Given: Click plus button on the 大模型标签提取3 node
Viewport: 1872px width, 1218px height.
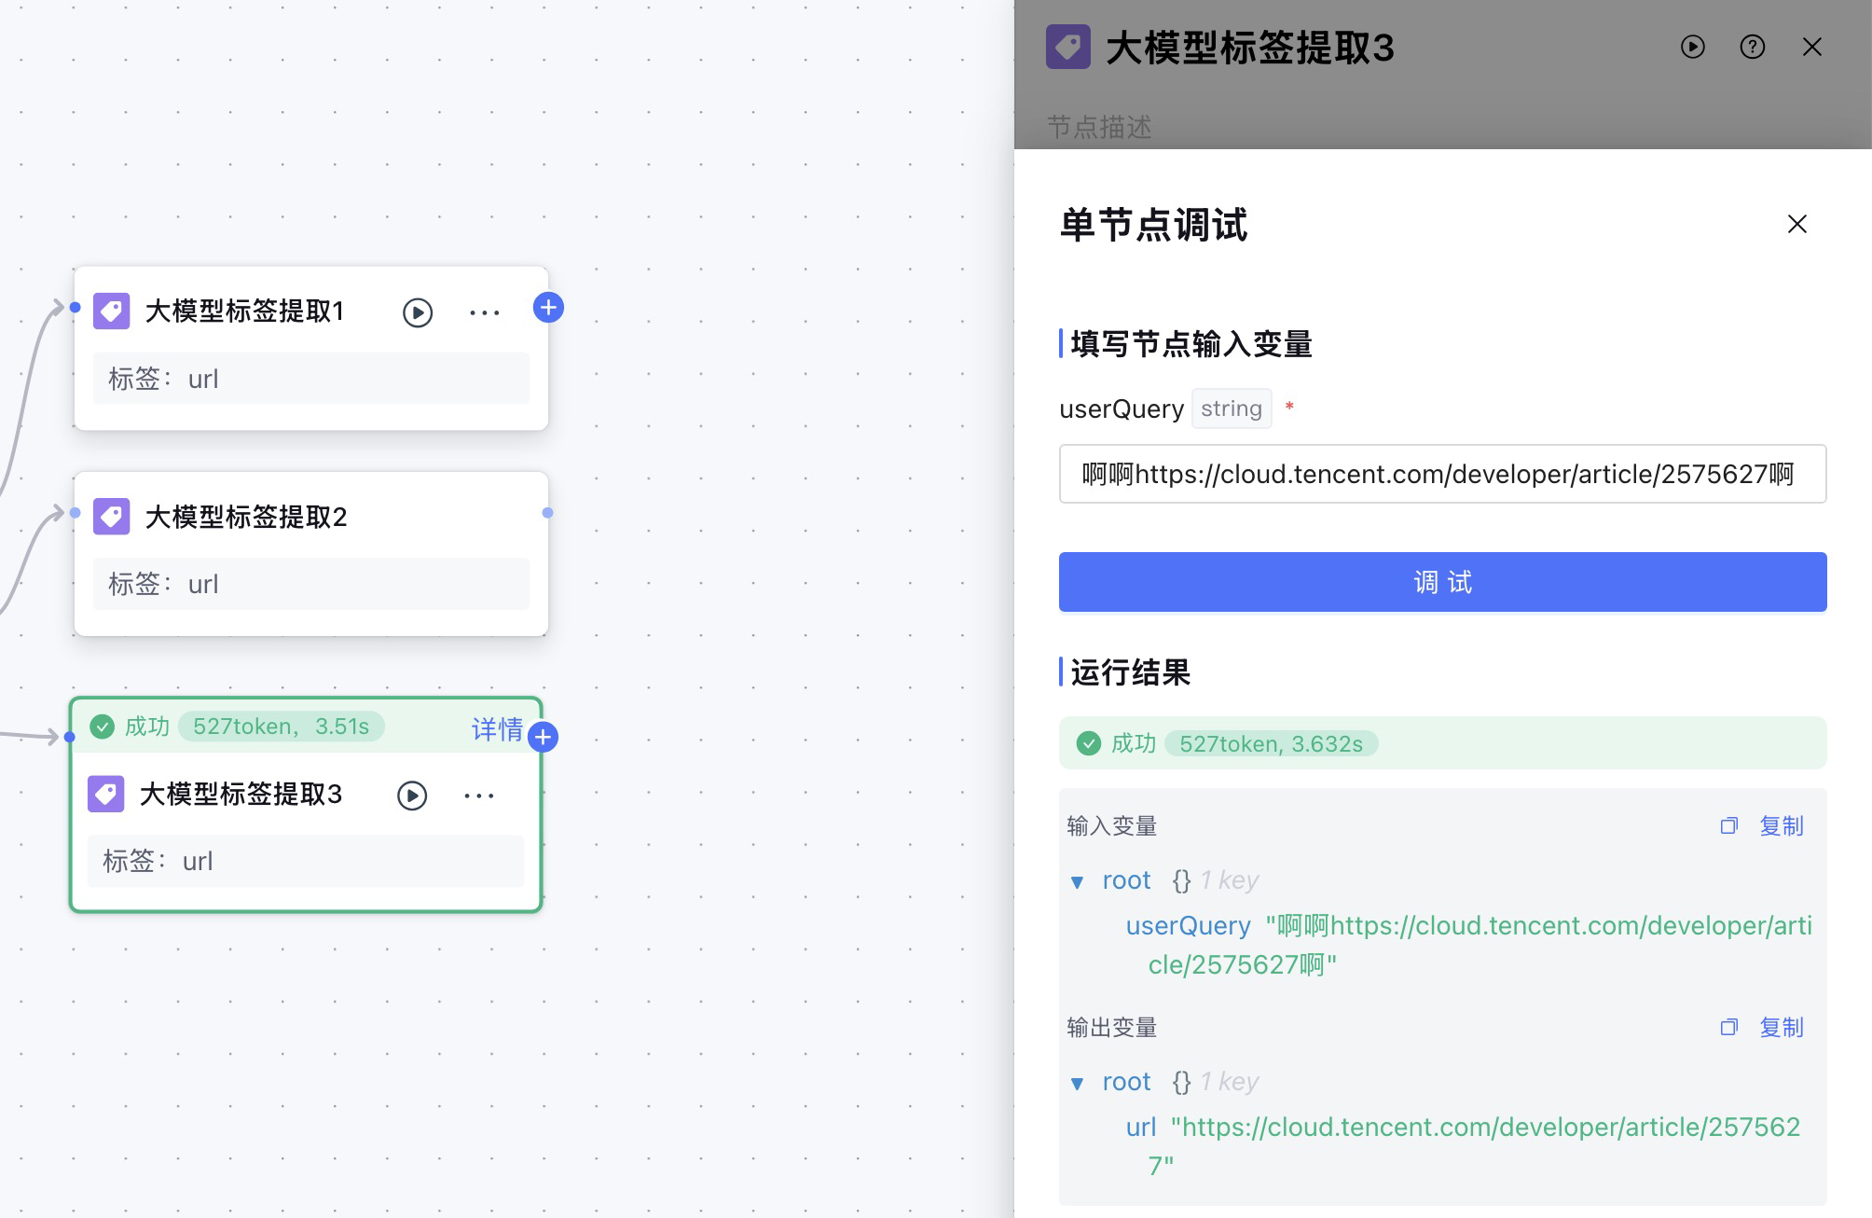Looking at the screenshot, I should pyautogui.click(x=543, y=738).
